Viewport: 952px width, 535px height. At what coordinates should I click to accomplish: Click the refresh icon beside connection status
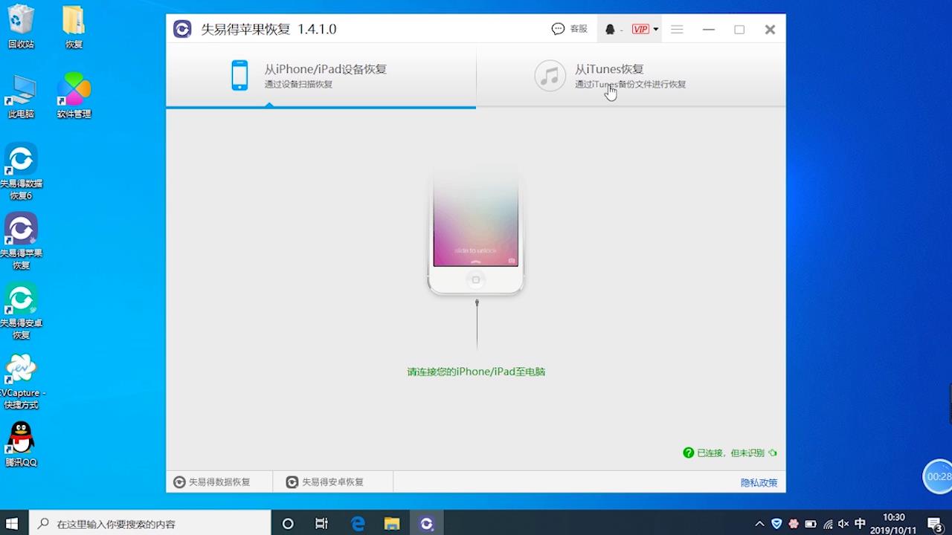pyautogui.click(x=773, y=453)
